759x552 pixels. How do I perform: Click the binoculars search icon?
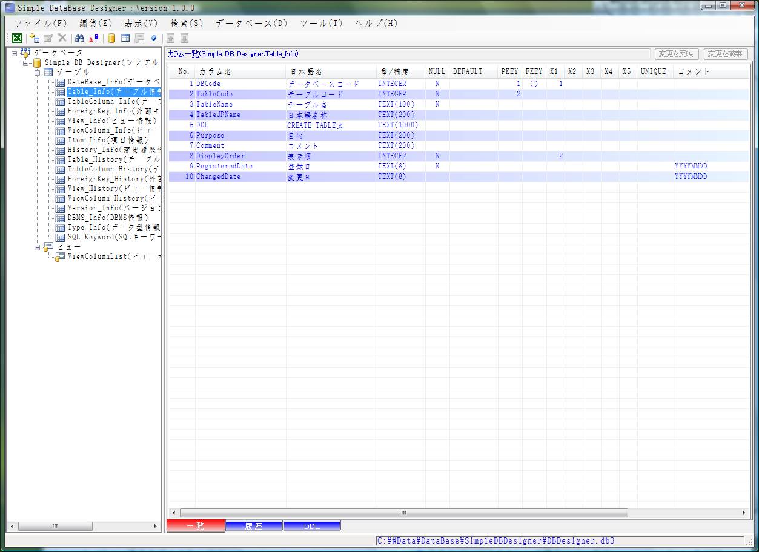[79, 38]
